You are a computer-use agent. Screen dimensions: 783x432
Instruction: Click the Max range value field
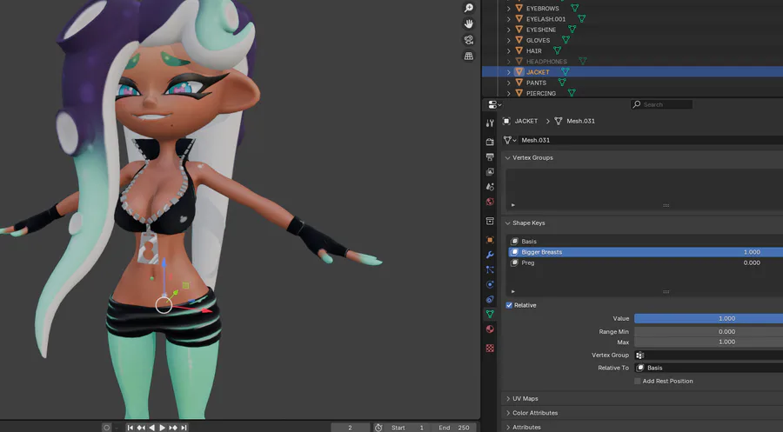tap(708, 342)
